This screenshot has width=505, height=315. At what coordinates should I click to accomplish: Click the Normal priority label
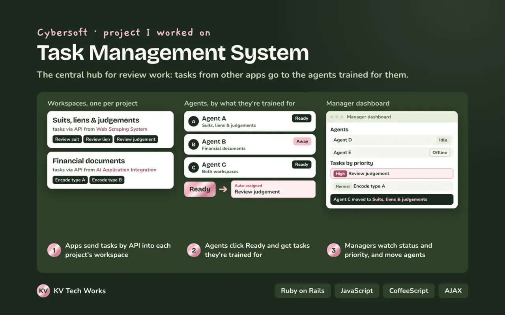pos(343,186)
